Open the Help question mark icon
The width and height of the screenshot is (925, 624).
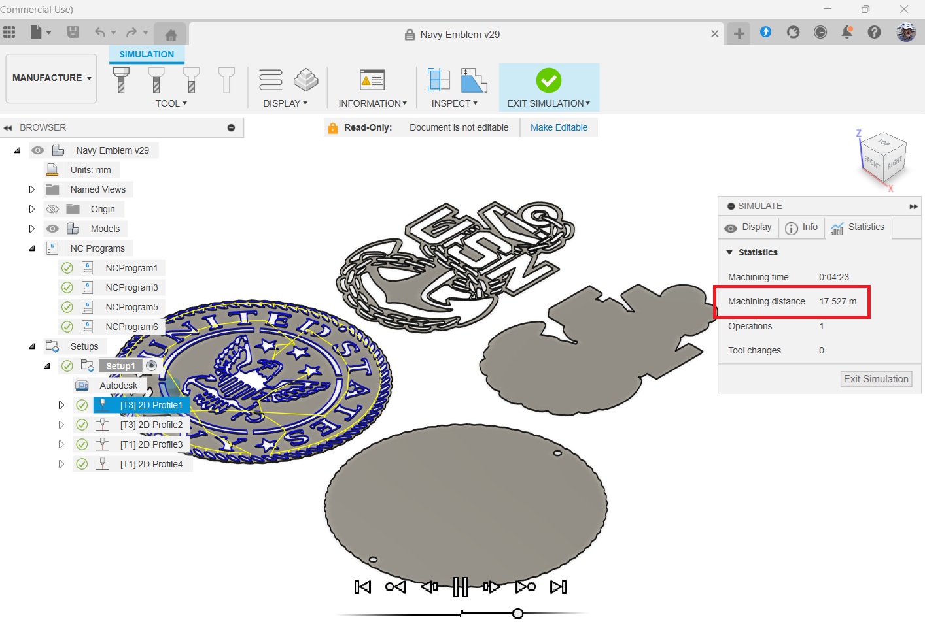pos(874,32)
